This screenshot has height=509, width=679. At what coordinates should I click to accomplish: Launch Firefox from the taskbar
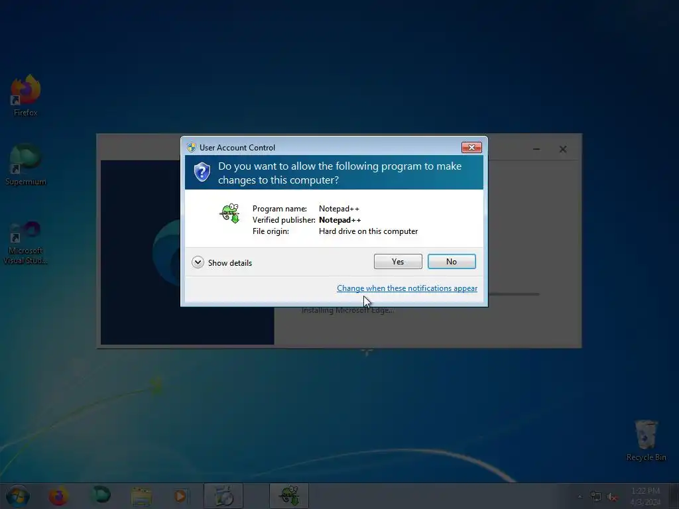coord(58,496)
